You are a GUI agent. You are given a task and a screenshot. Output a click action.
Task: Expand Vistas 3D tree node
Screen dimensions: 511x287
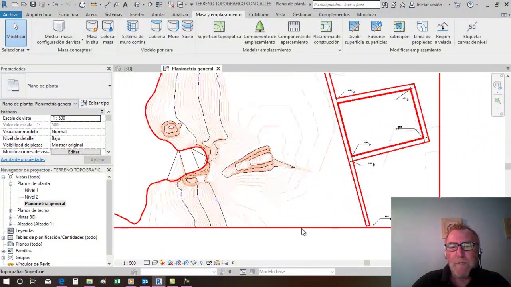point(11,217)
